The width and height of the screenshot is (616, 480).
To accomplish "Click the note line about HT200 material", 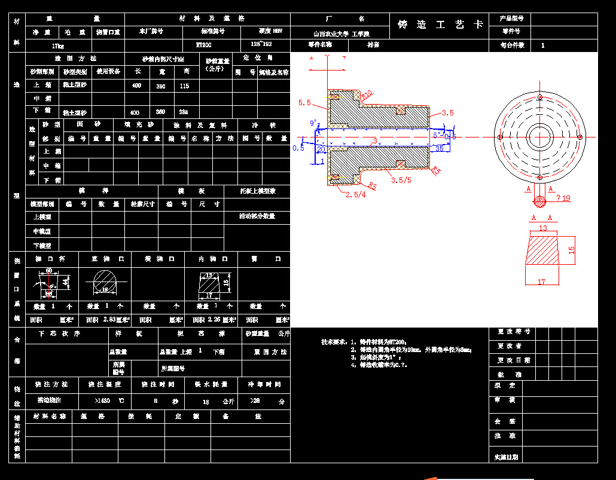I will point(379,342).
